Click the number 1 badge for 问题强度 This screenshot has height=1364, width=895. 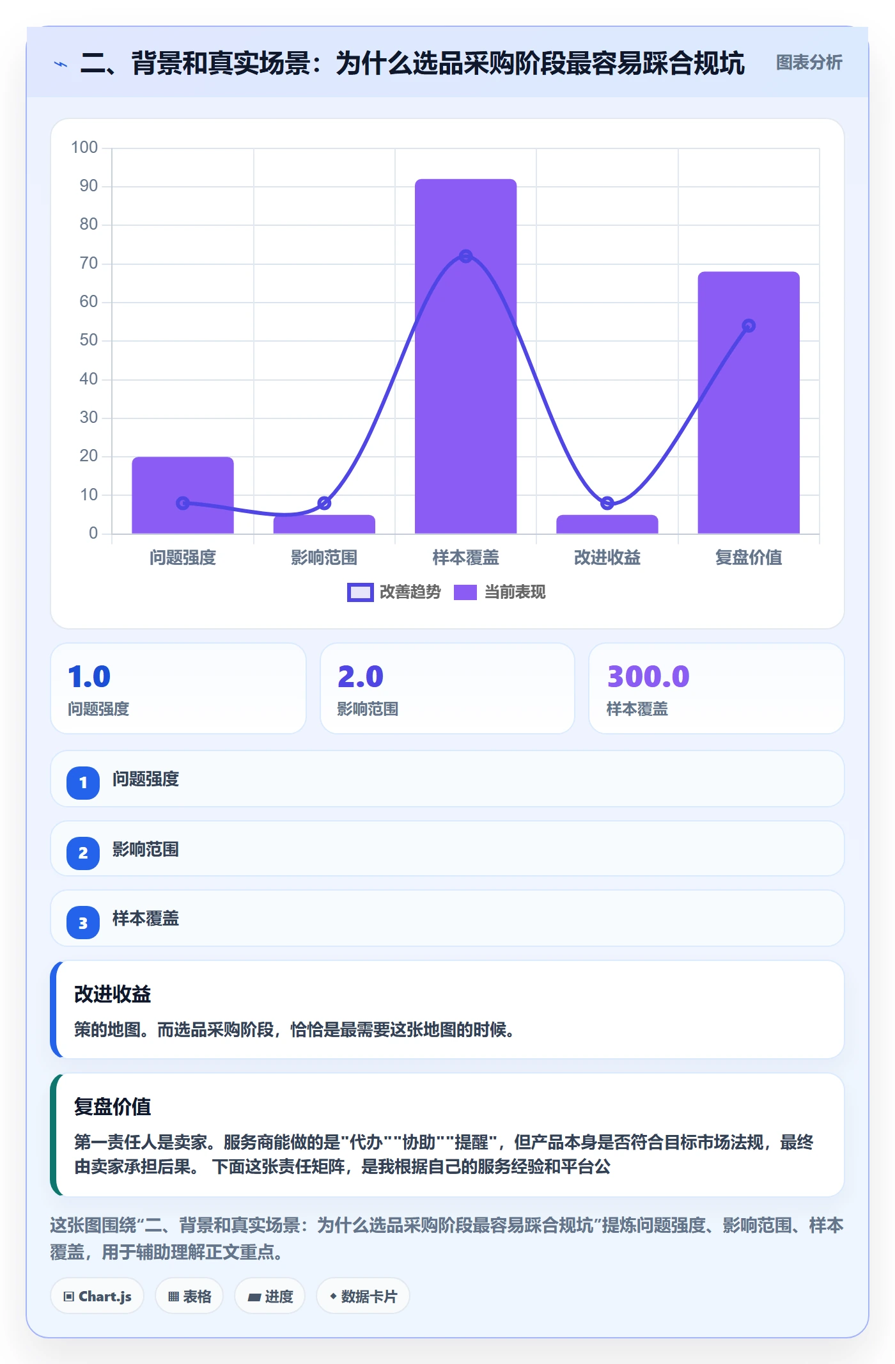[x=83, y=782]
